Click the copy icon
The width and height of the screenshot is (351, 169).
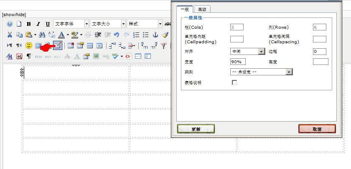click(x=19, y=35)
